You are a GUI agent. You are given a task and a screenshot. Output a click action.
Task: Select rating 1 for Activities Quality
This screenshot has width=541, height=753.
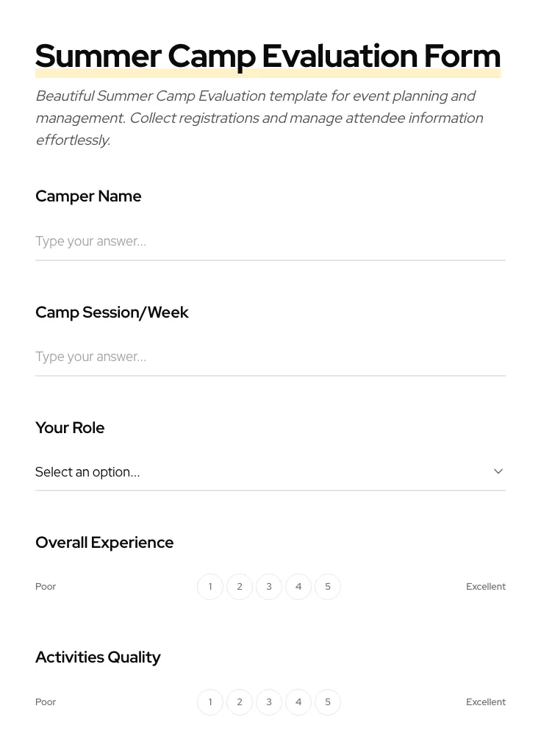[x=210, y=702]
